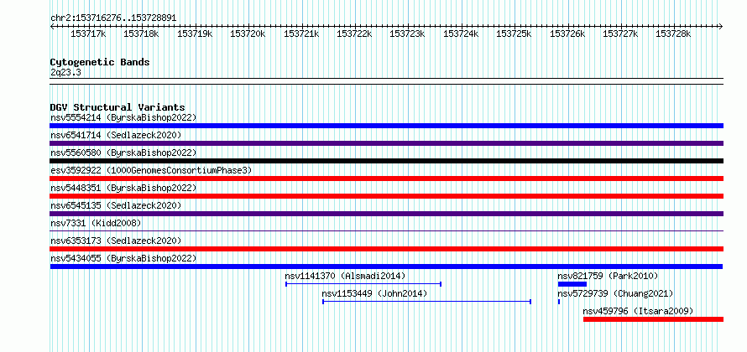
Task: Open the nsv5729739 (Chuang2021) label
Action: pyautogui.click(x=615, y=293)
